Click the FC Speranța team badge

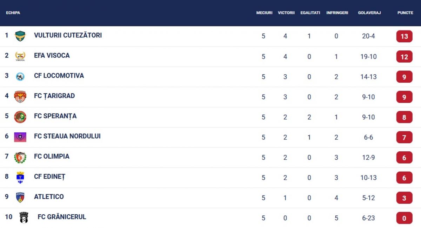click(x=20, y=117)
